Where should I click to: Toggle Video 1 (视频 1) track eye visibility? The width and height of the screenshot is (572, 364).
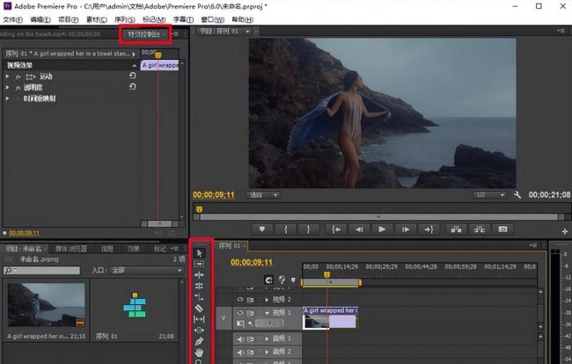point(240,313)
